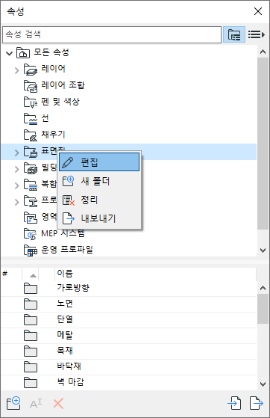Select 편집 in the context menu
The height and width of the screenshot is (418, 270).
(x=99, y=162)
